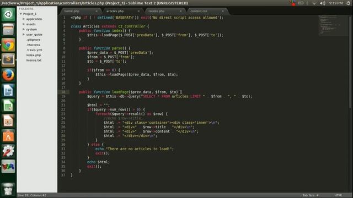The image size is (353, 198).
Task: Place cursor on 'class Articles' line
Action: (x=110, y=26)
